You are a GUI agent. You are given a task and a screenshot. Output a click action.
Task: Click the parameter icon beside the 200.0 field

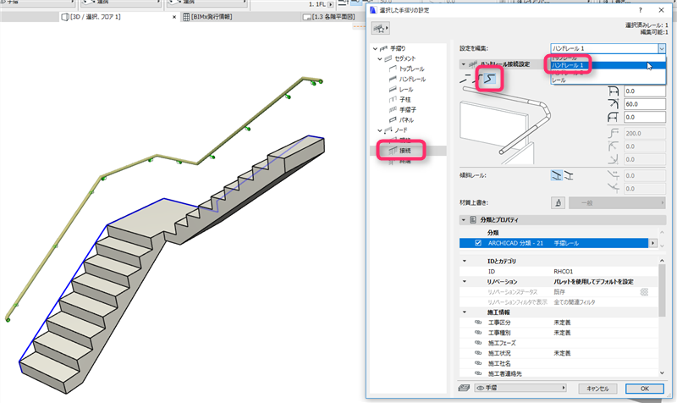(x=613, y=133)
